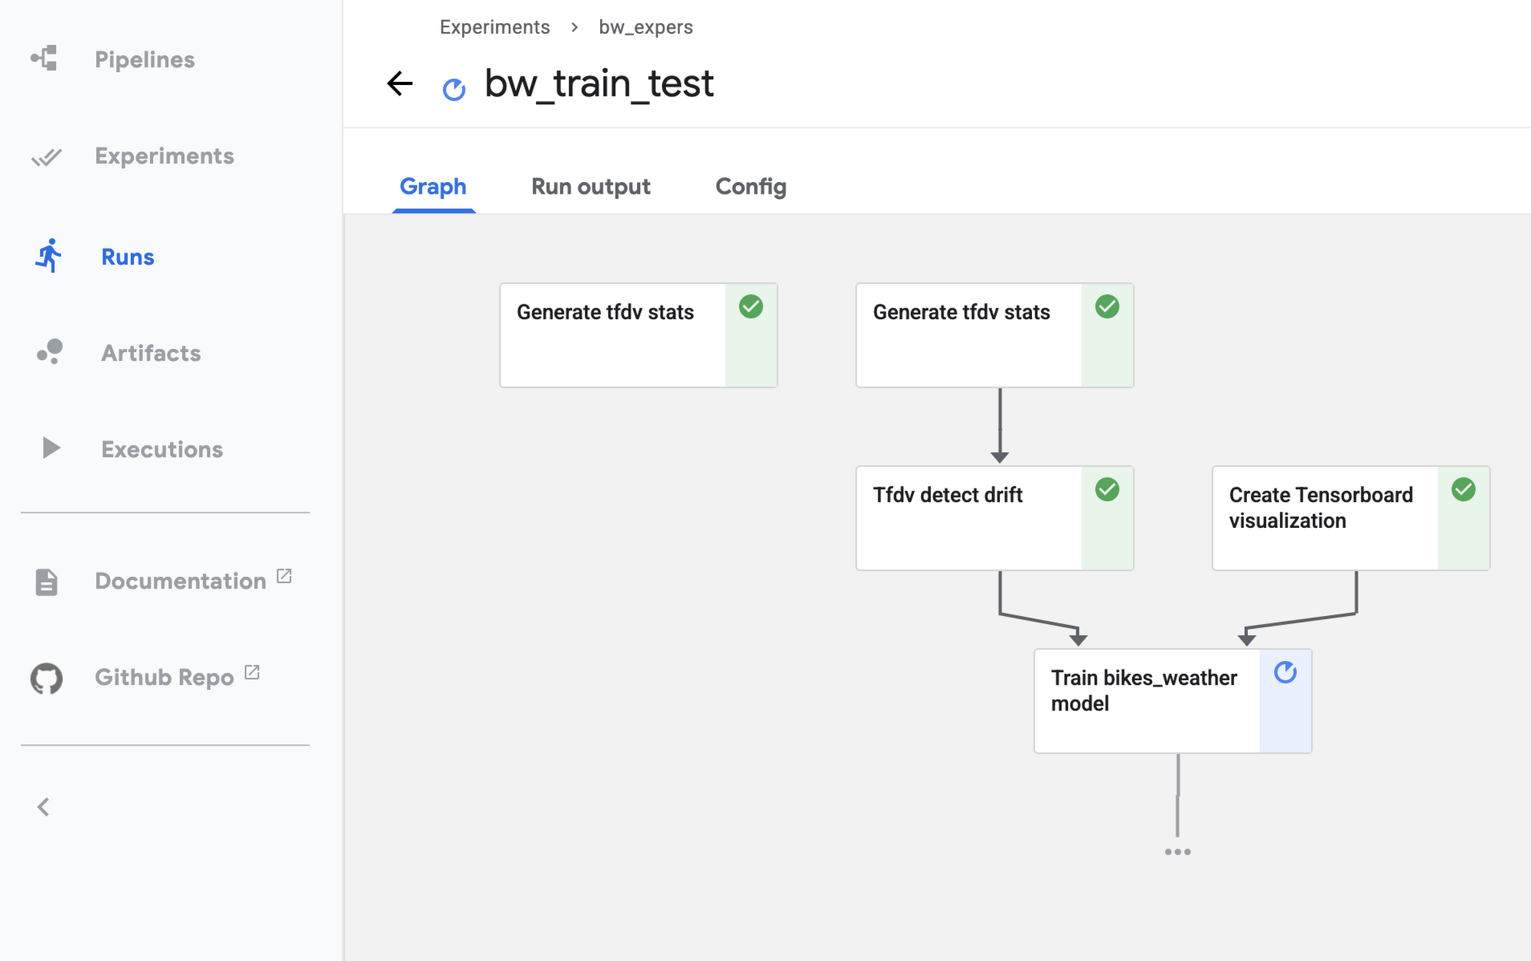The image size is (1531, 961).
Task: Click the Executions play icon
Action: pos(51,448)
